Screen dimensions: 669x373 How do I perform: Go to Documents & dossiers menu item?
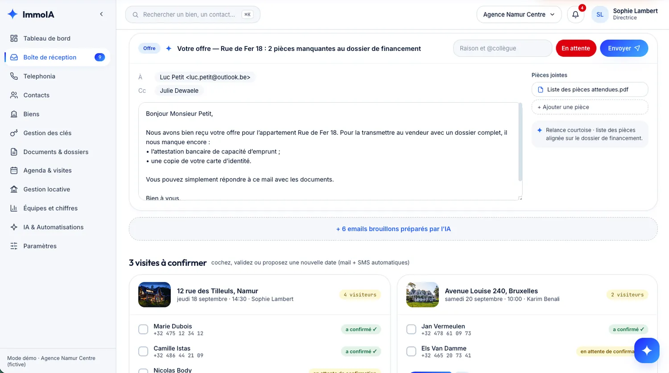58,152
